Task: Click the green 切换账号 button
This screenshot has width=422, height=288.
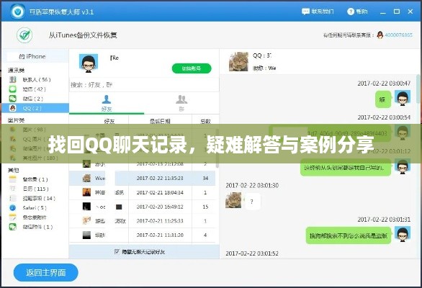Action: point(192,68)
